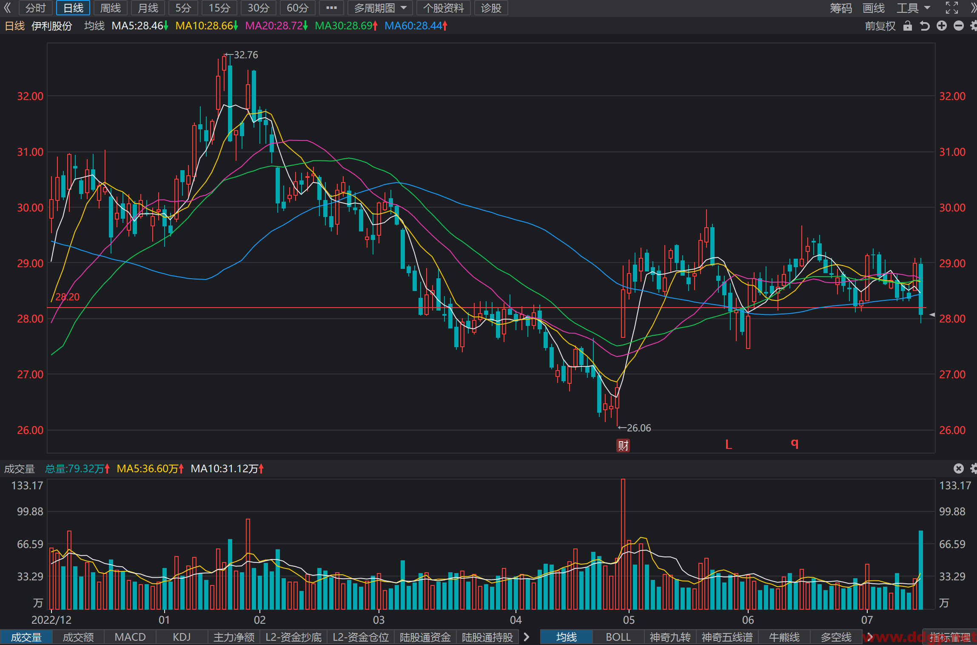This screenshot has width=977, height=645.
Task: Click the back double-chevron icon at top left
Action: tap(7, 8)
